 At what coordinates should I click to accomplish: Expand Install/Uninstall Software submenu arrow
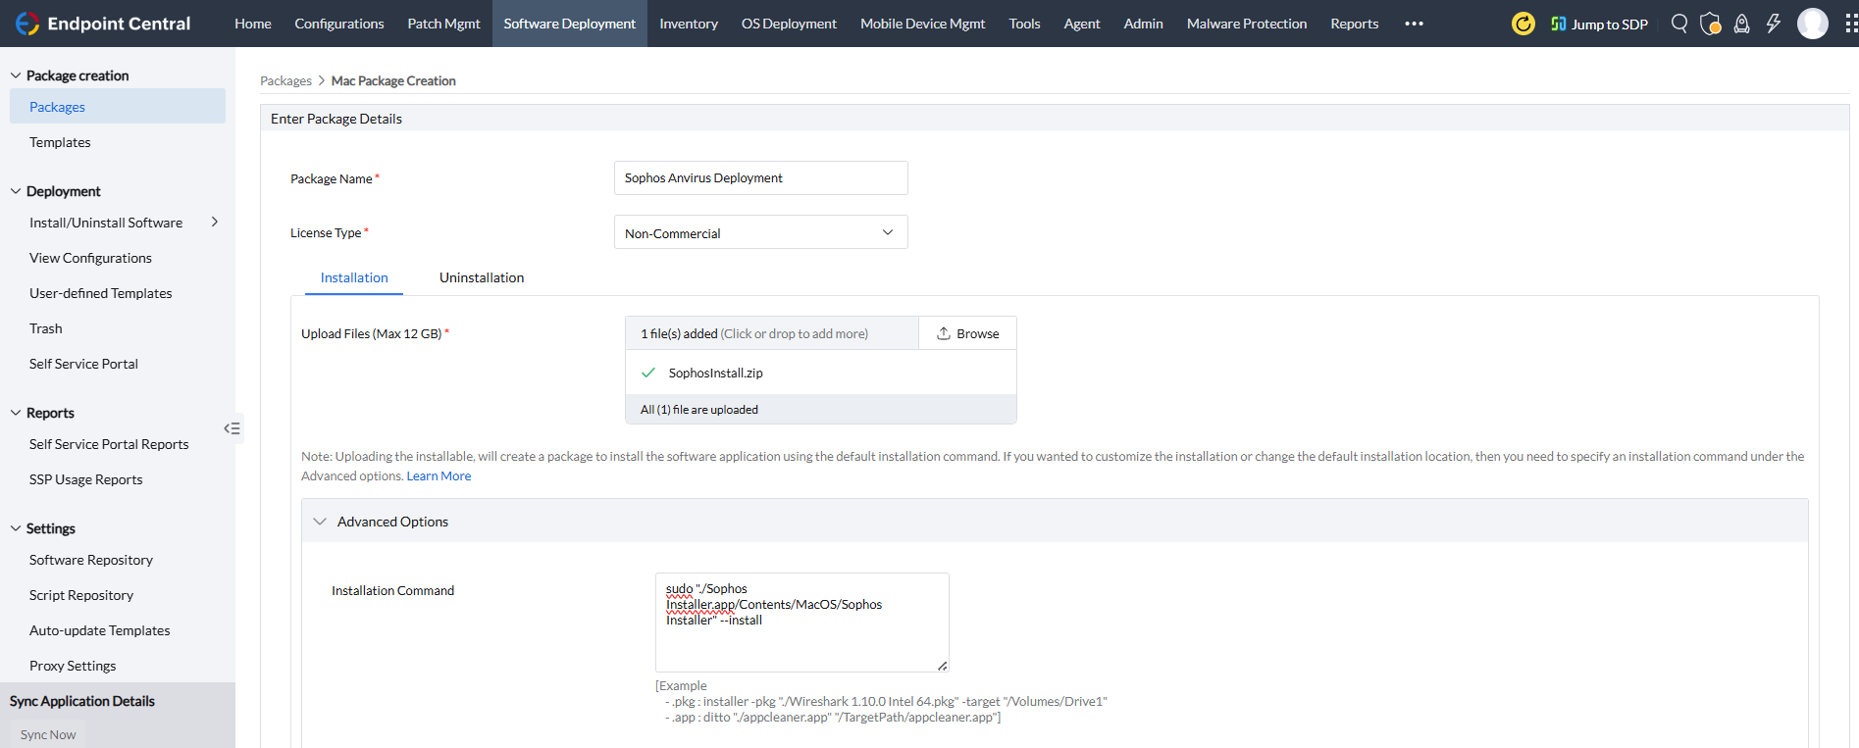point(215,223)
